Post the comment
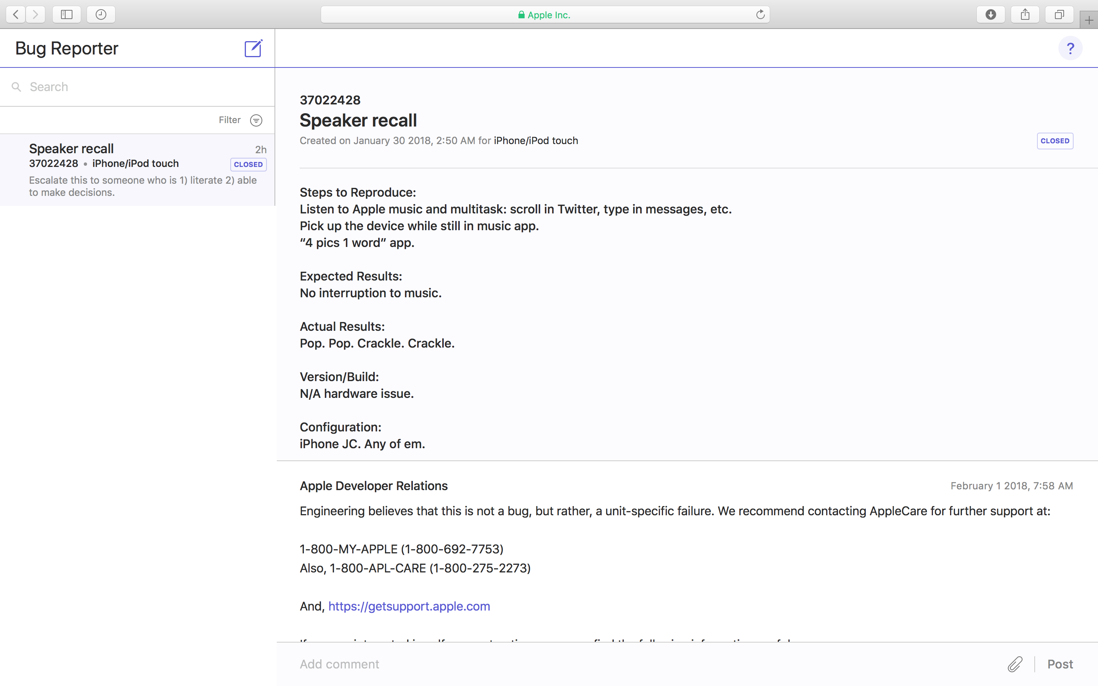Viewport: 1098px width, 686px height. 1060,664
